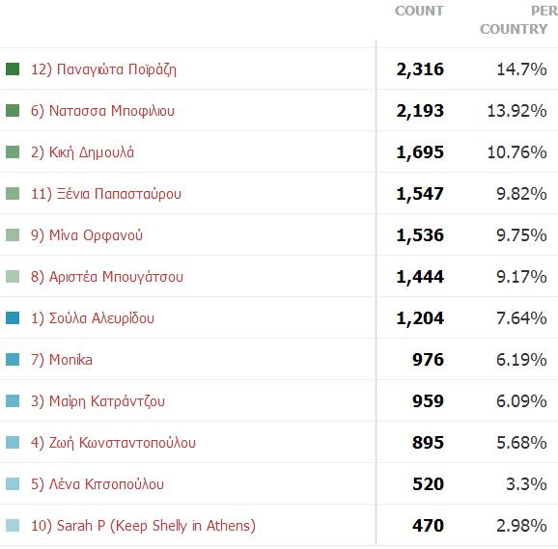Select the 3) Μαίρη Κατράντζου entry
This screenshot has height=549, width=558.
[x=98, y=401]
